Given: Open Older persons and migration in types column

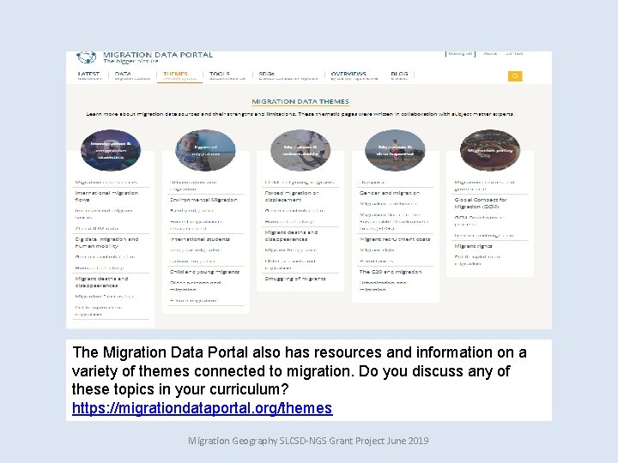Looking at the screenshot, I should (x=195, y=286).
